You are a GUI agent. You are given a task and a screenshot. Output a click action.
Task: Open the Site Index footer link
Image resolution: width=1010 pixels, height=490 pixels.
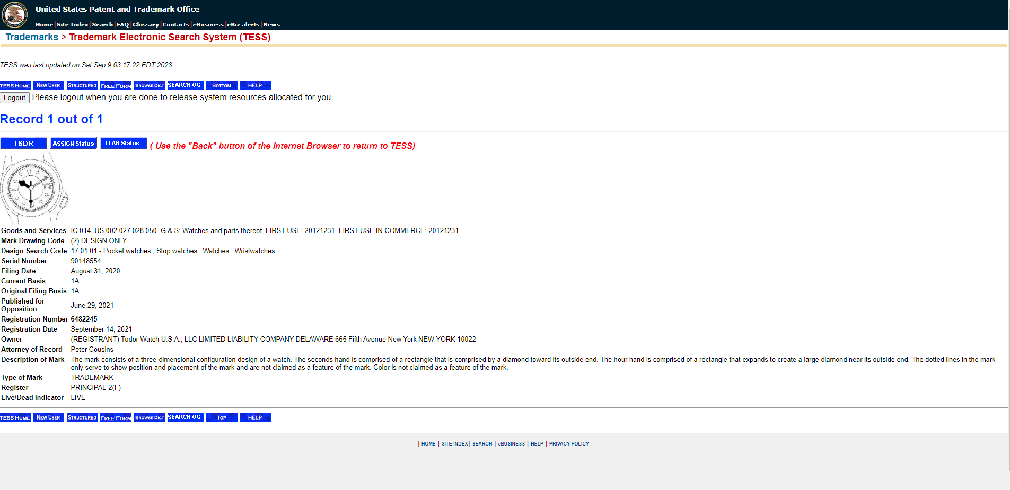pos(455,444)
